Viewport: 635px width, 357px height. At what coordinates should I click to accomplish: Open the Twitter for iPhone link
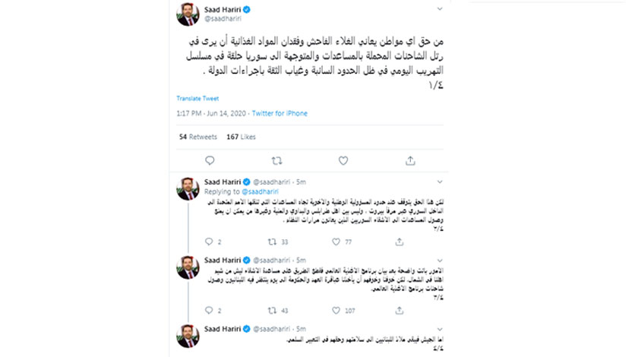pyautogui.click(x=280, y=113)
